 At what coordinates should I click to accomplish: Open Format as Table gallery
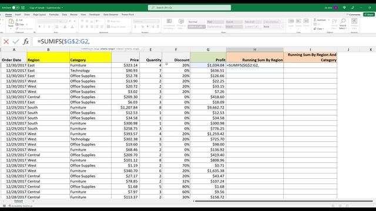181,24
